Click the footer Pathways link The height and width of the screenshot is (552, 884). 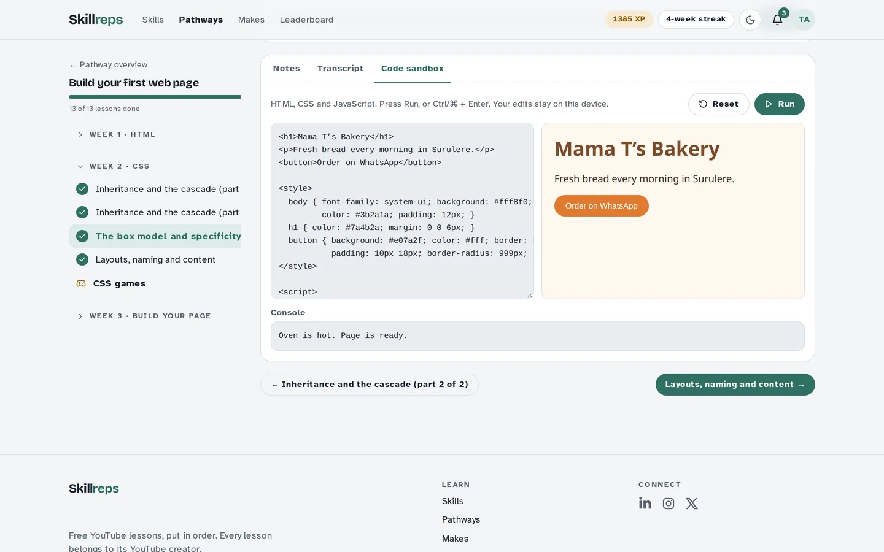[461, 520]
